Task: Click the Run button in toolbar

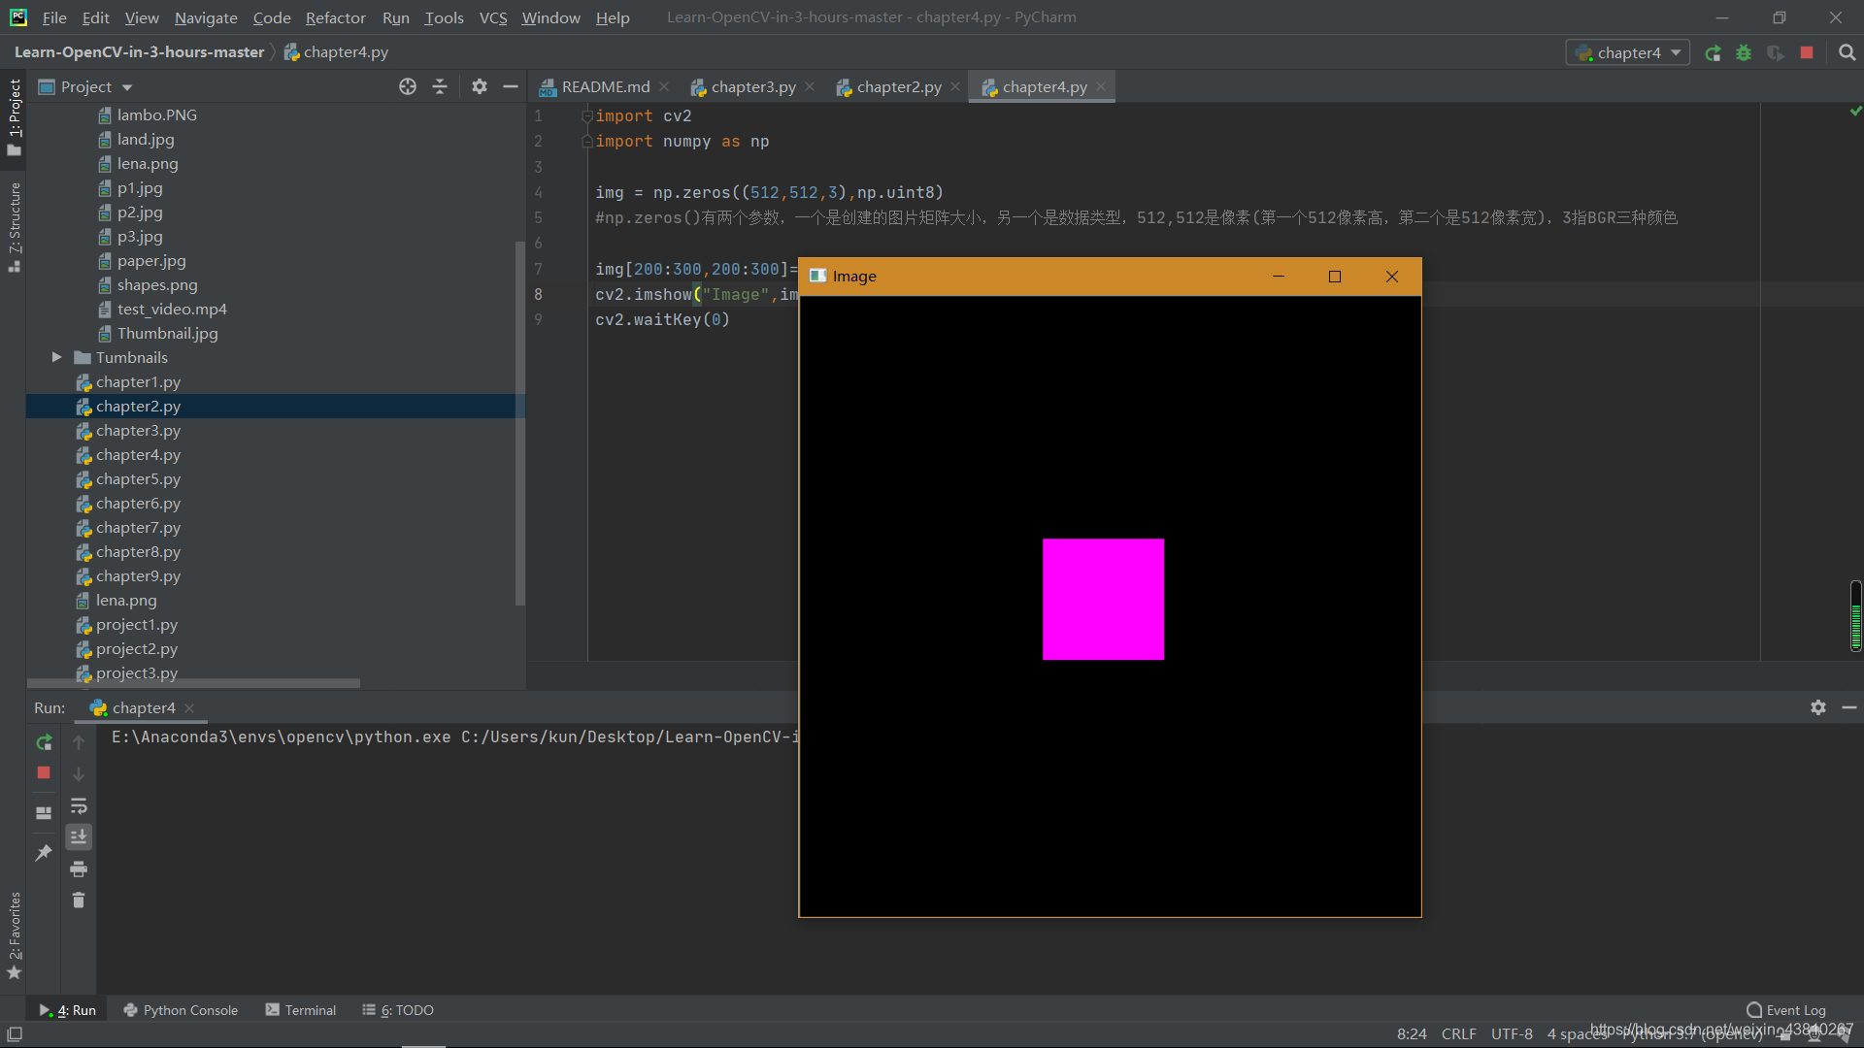Action: point(1713,52)
